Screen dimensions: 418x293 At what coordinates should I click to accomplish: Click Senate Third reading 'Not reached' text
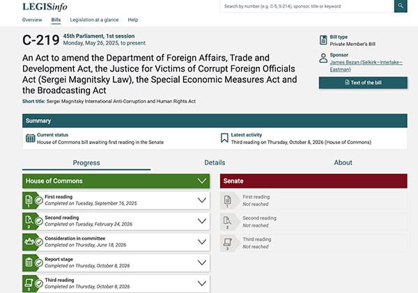tap(256, 246)
